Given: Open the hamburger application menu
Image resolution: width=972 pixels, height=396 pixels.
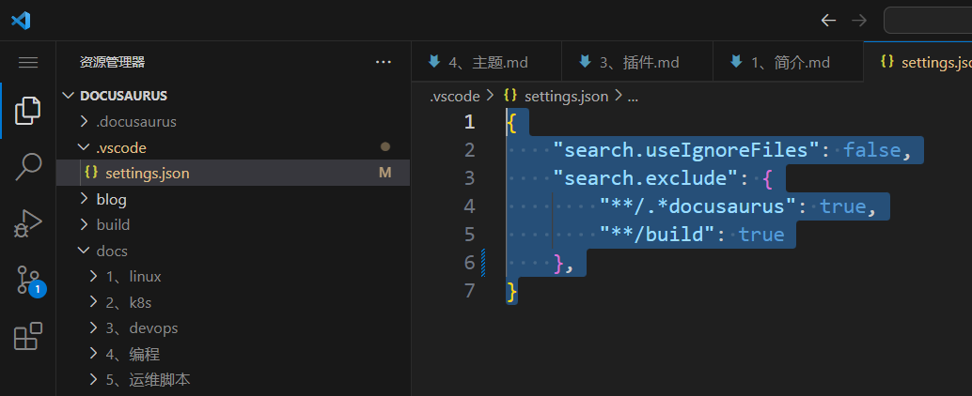Looking at the screenshot, I should [x=28, y=63].
